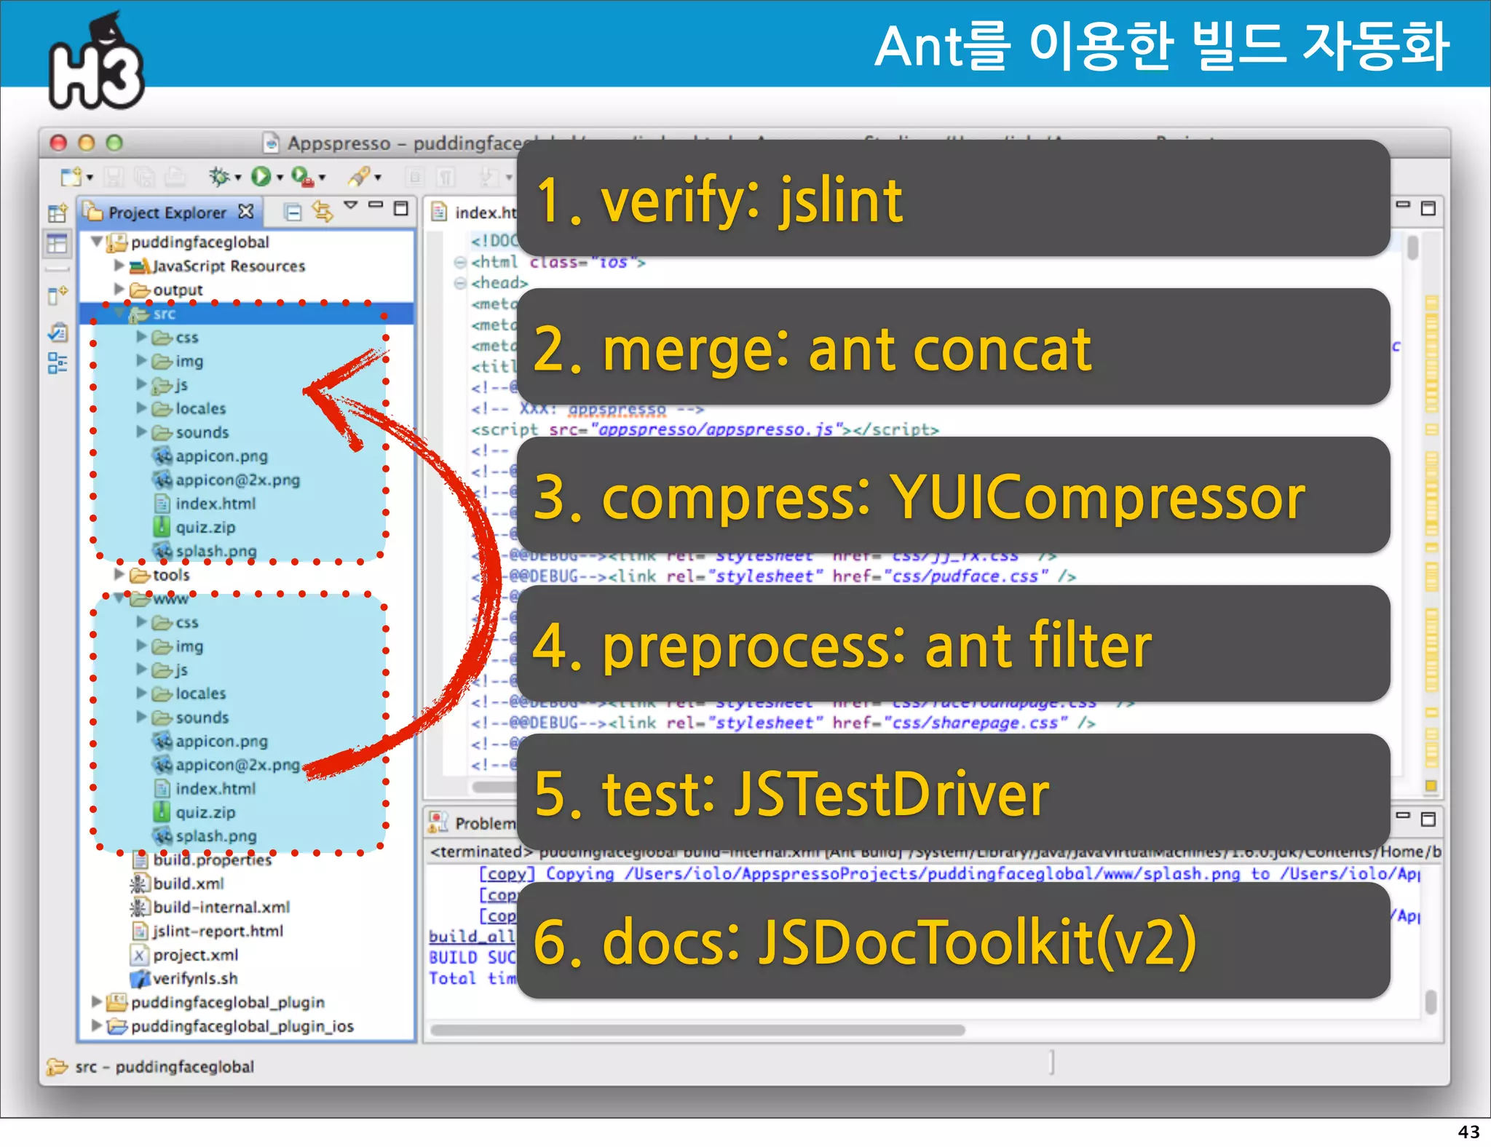Close the Project Explorer tab
This screenshot has height=1147, width=1491.
tap(247, 211)
